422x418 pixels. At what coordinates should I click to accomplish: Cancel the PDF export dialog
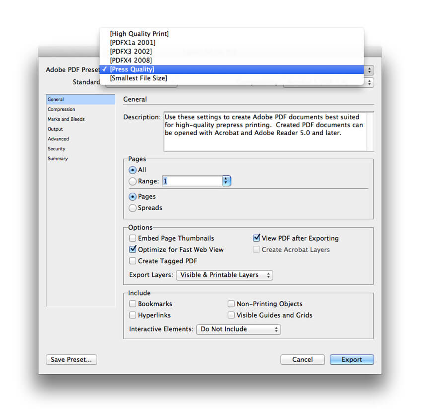point(302,359)
